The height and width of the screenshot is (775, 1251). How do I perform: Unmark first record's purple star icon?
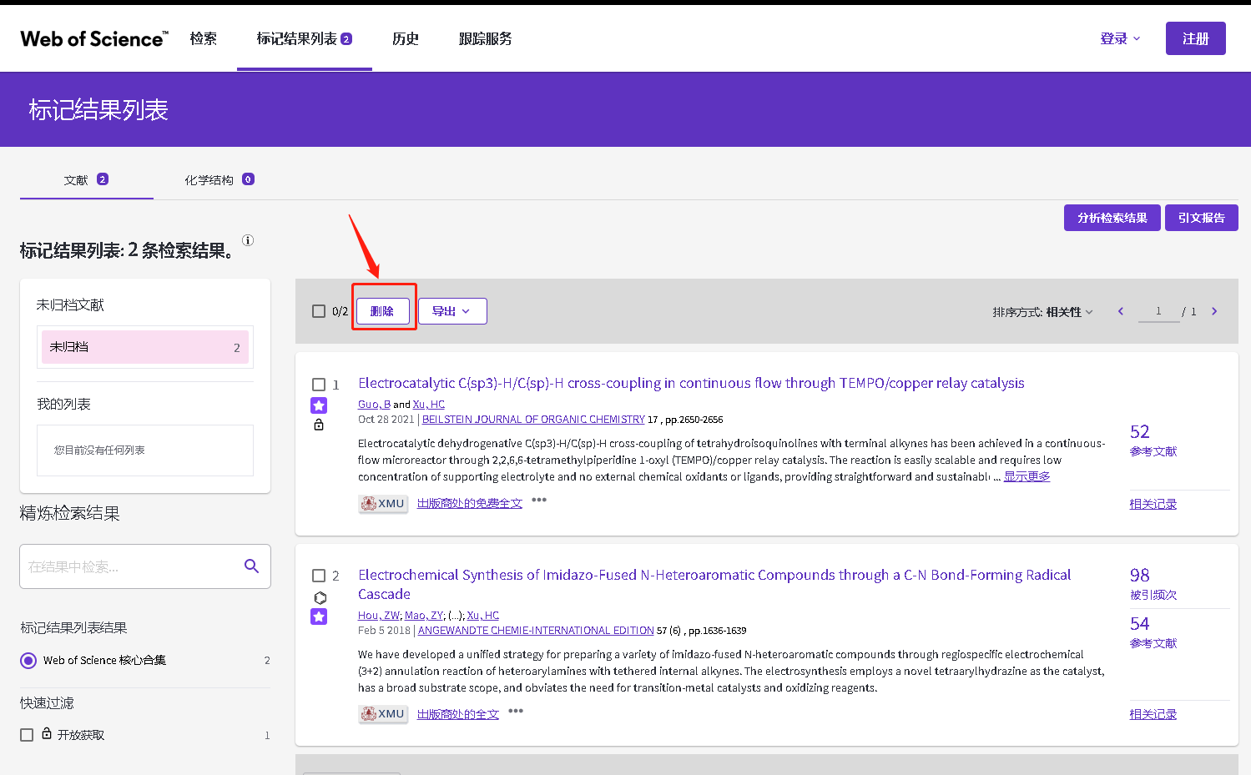319,405
